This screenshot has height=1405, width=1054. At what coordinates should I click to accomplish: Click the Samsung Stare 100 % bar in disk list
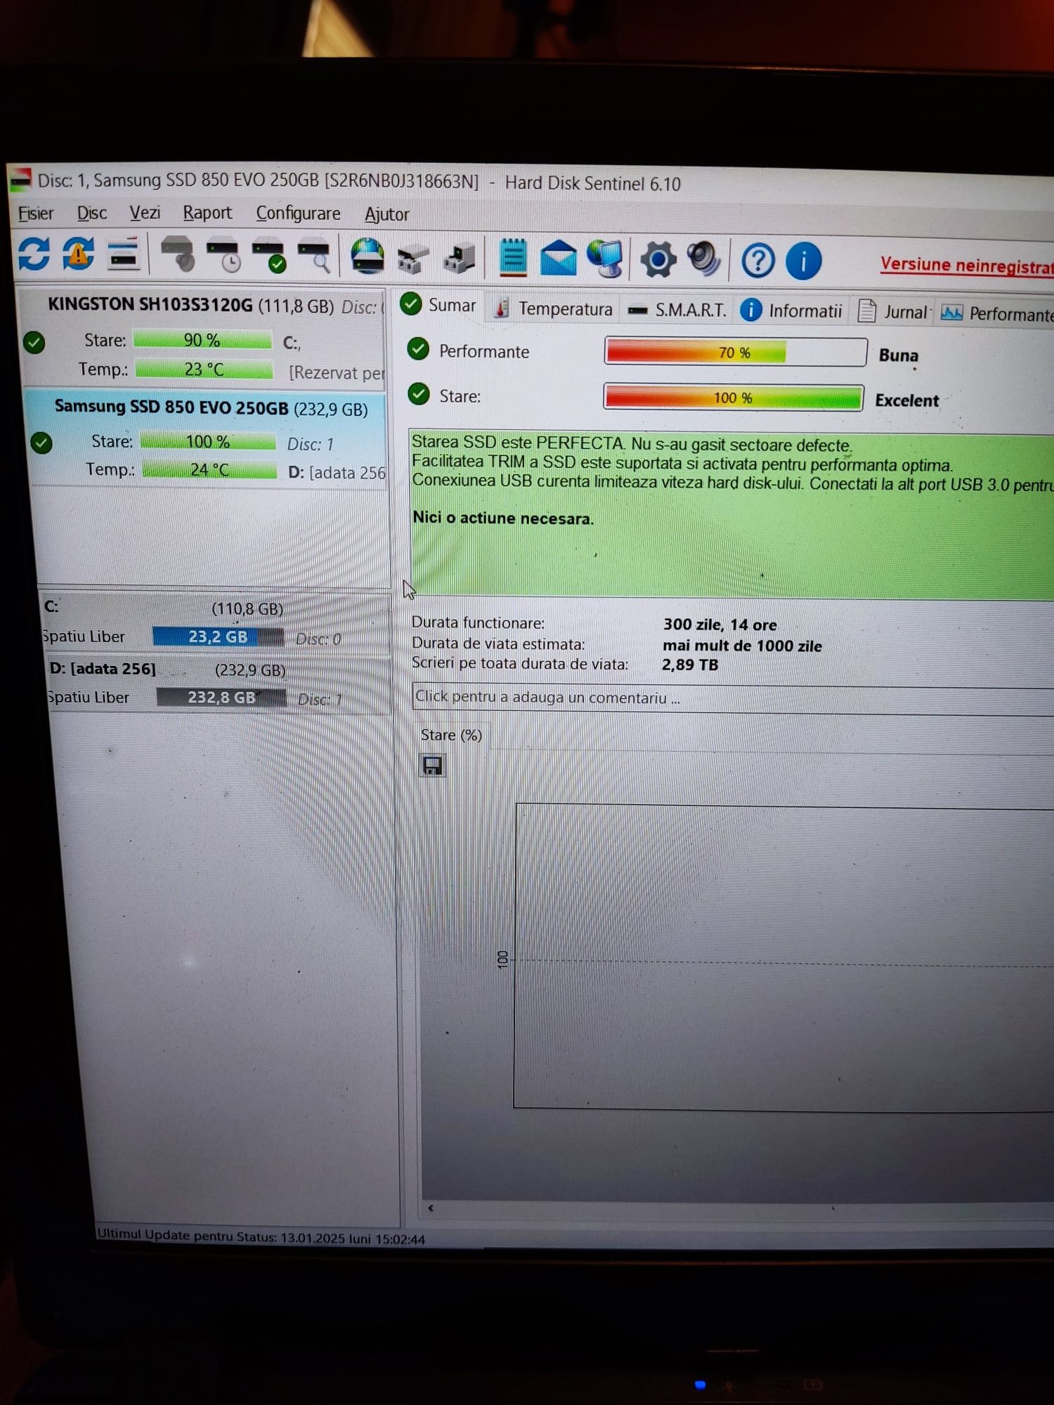coord(208,441)
